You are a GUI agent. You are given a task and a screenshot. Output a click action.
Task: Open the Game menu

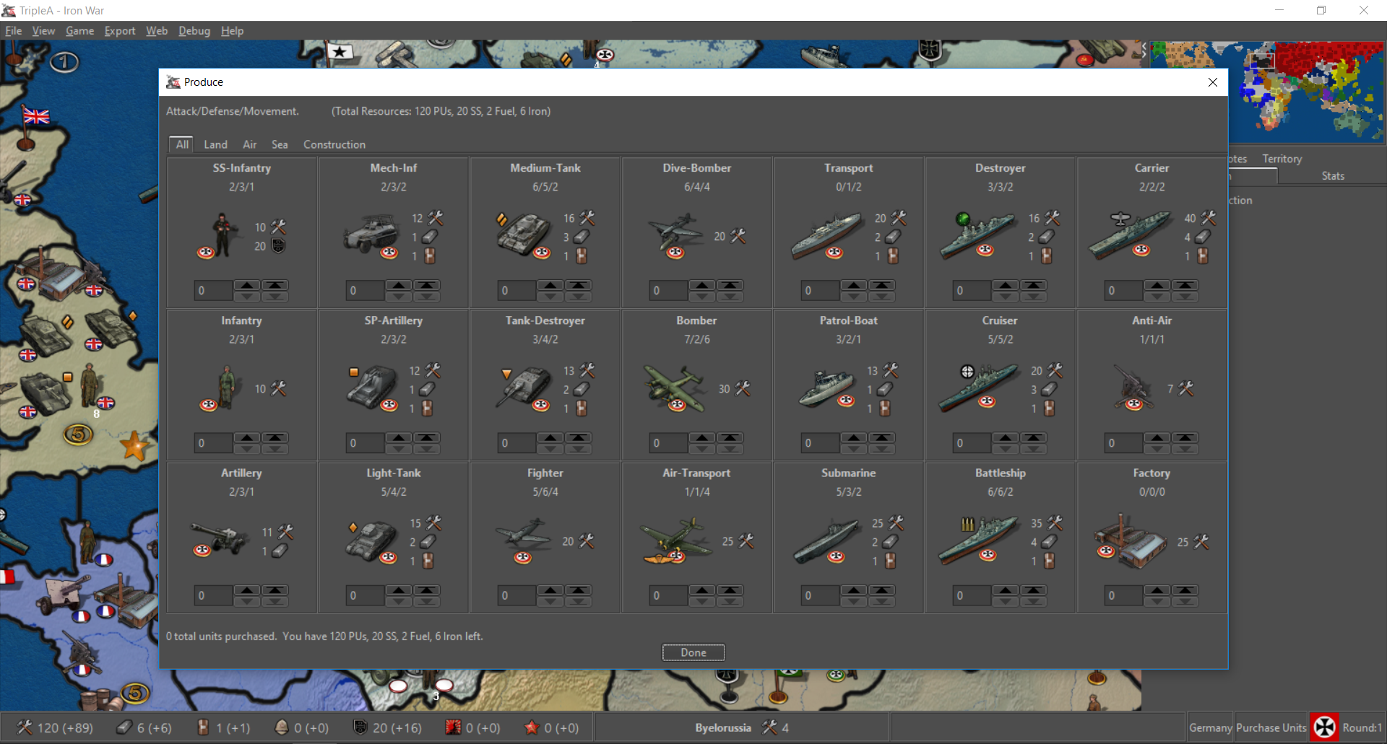click(x=79, y=31)
